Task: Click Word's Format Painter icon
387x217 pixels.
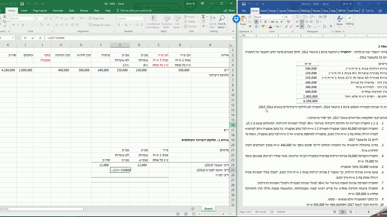Action: [250, 27]
